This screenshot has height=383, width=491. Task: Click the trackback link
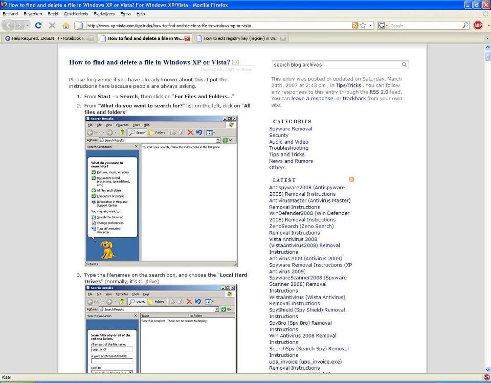click(x=354, y=98)
